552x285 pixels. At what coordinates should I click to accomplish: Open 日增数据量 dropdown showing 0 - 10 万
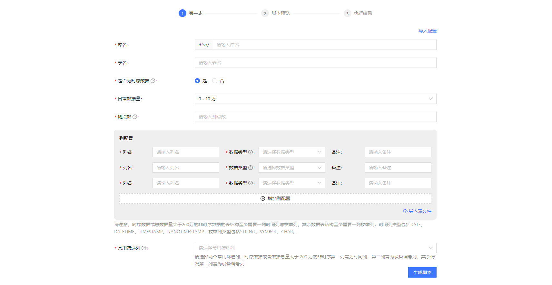click(x=315, y=99)
